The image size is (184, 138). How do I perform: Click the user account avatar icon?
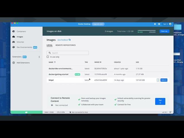[x=170, y=24]
